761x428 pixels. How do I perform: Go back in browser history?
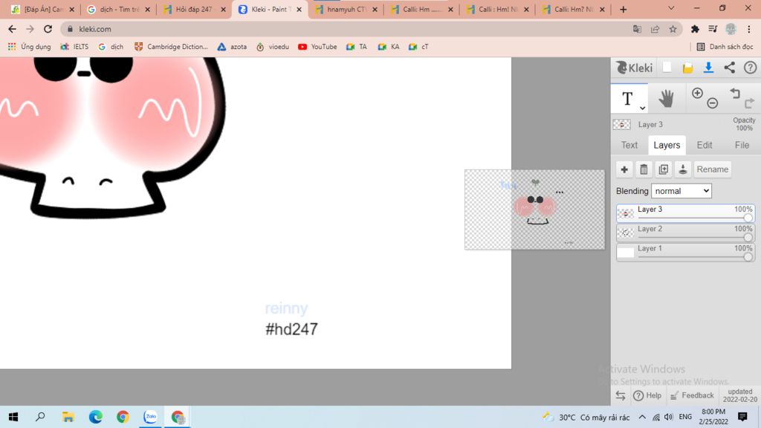pyautogui.click(x=12, y=29)
